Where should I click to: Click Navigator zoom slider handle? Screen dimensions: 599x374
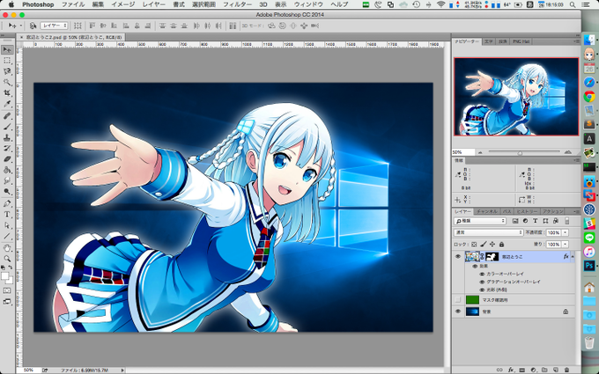tap(520, 153)
